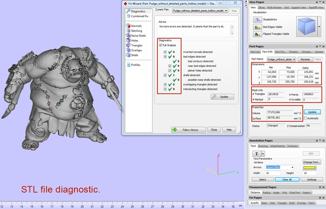Toggle the Full Analysis checkbox
This screenshot has width=326, height=209.
[x=161, y=45]
